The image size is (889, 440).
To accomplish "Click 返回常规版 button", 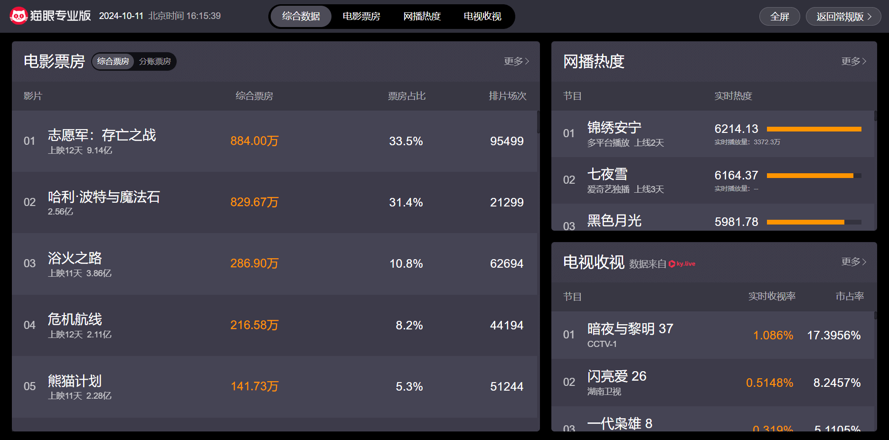I will tap(844, 17).
